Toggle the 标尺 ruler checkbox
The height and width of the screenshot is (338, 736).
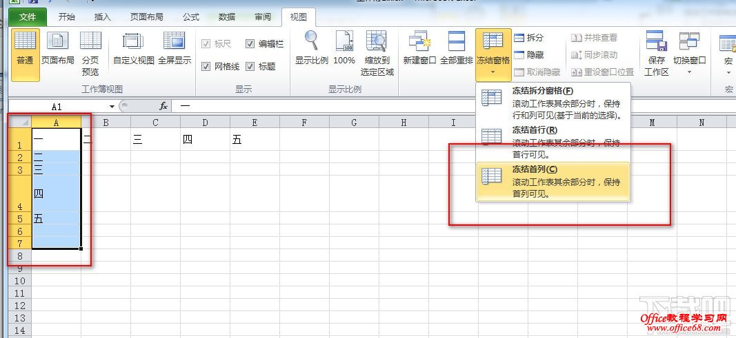click(x=206, y=44)
